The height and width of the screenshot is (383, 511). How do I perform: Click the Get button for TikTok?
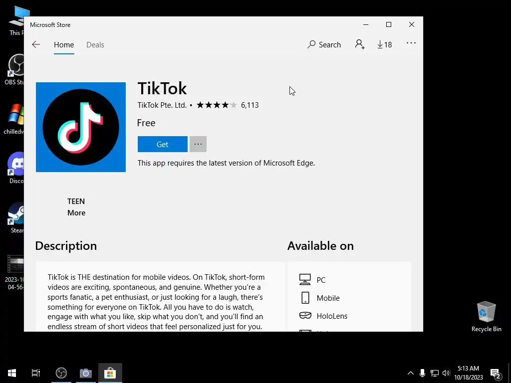pyautogui.click(x=162, y=144)
